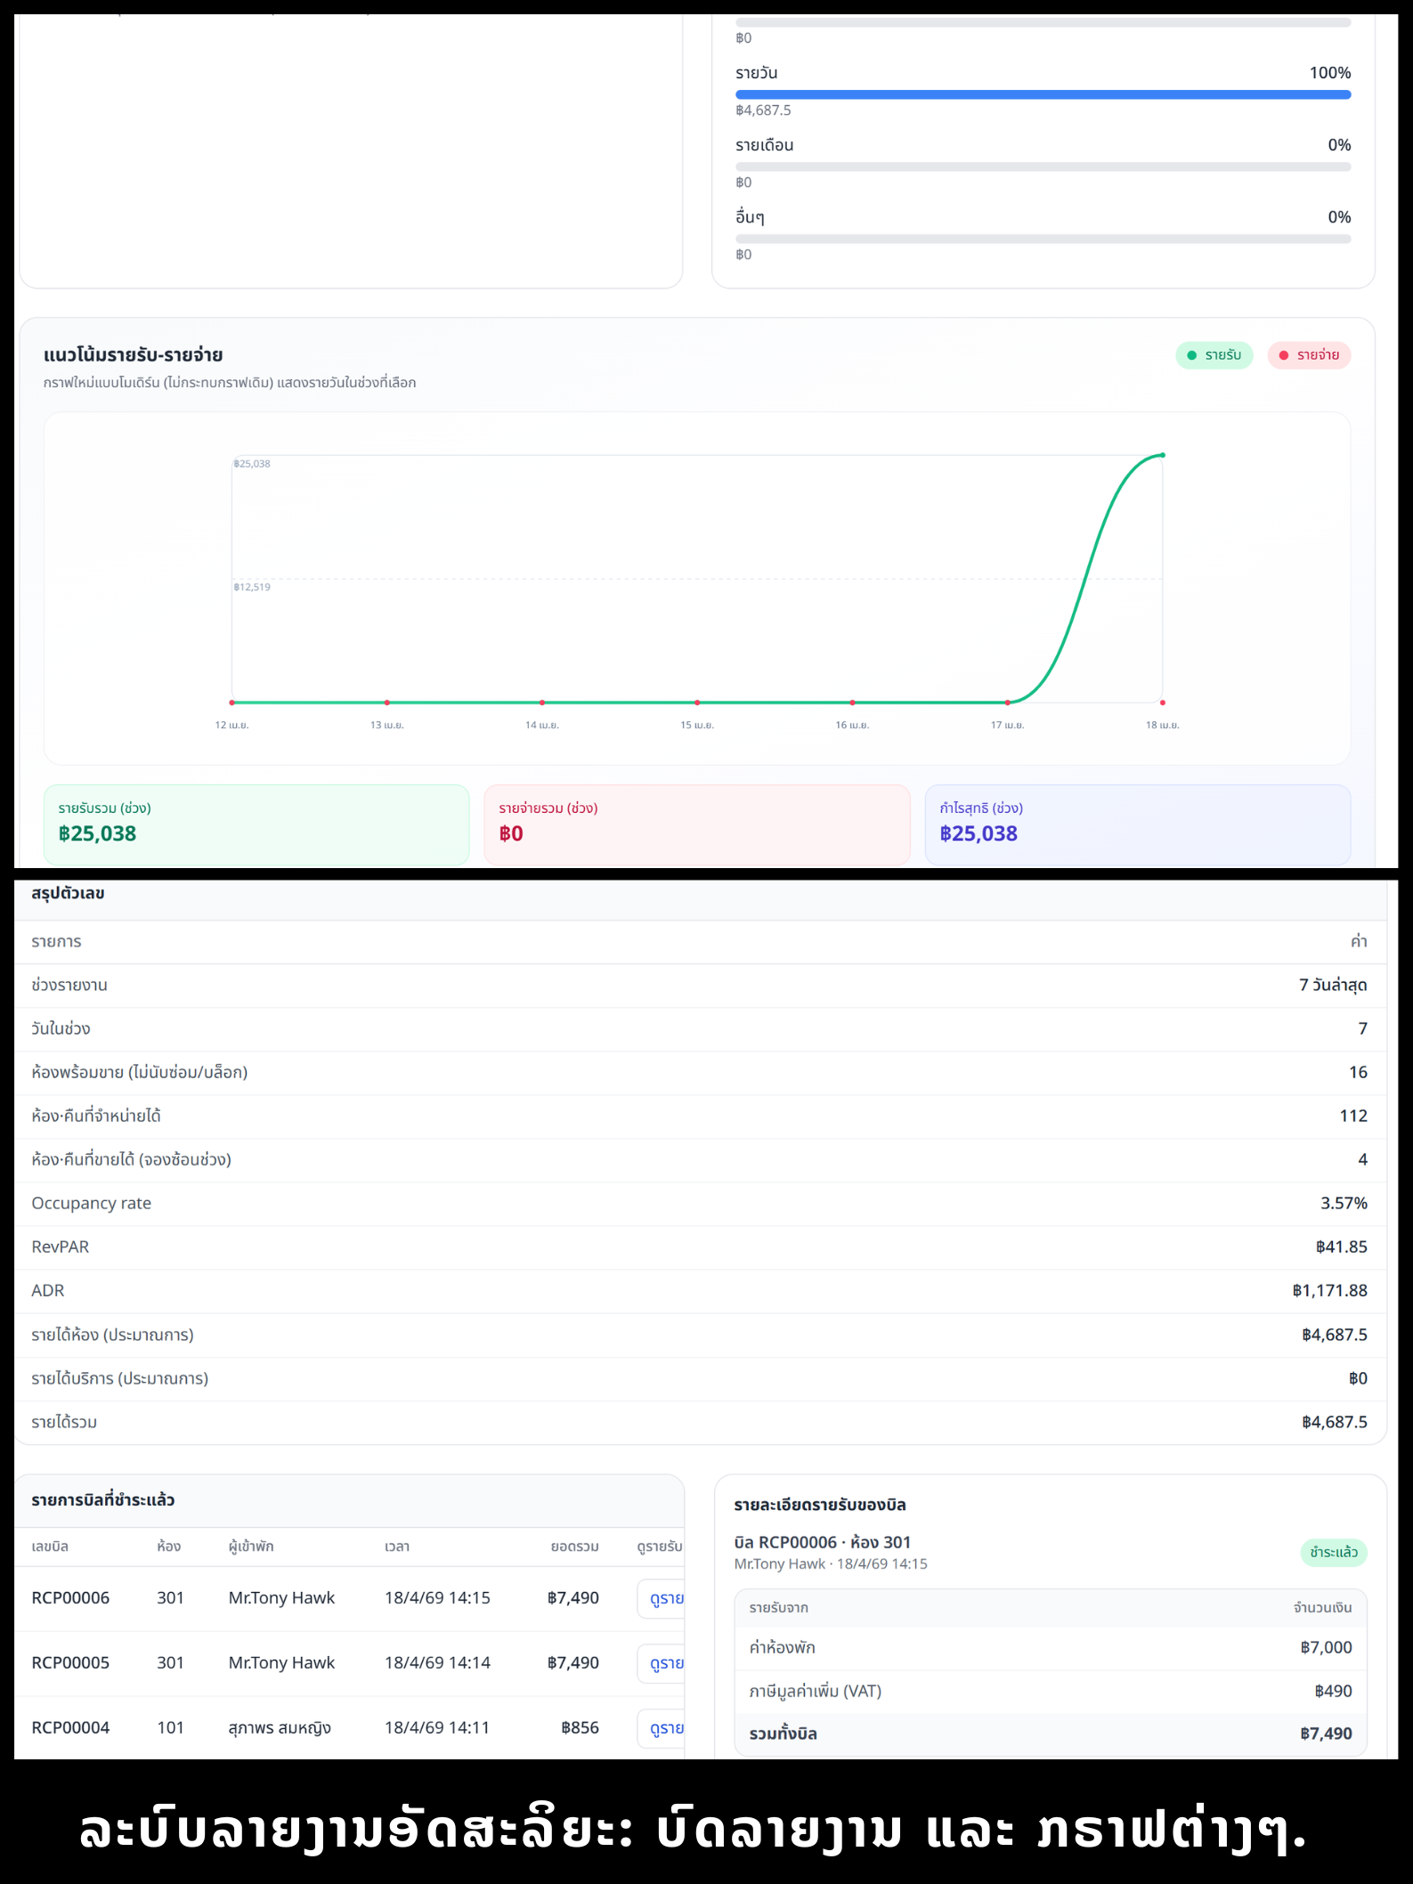Click the green peak point at 18 เม.ย.
Image resolution: width=1413 pixels, height=1884 pixels.
click(x=1162, y=455)
